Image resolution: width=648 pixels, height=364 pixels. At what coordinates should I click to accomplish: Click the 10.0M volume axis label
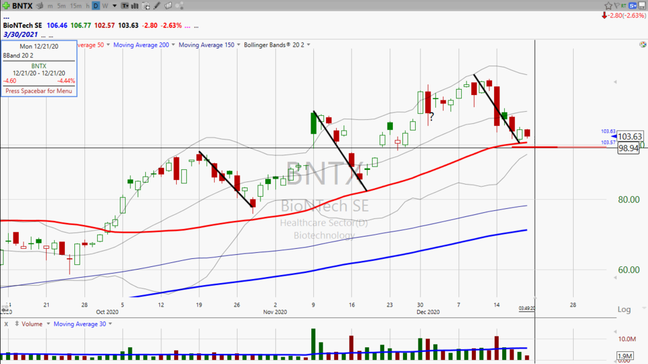pos(626,339)
